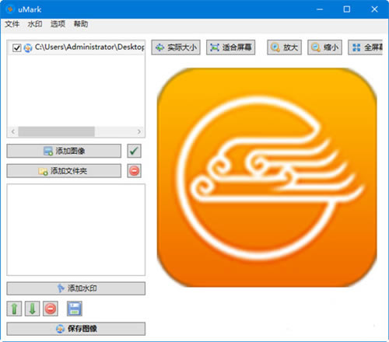
Task: Click inside the empty watermark list box
Action: (76, 230)
